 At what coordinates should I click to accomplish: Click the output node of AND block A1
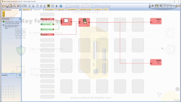click(x=71, y=22)
